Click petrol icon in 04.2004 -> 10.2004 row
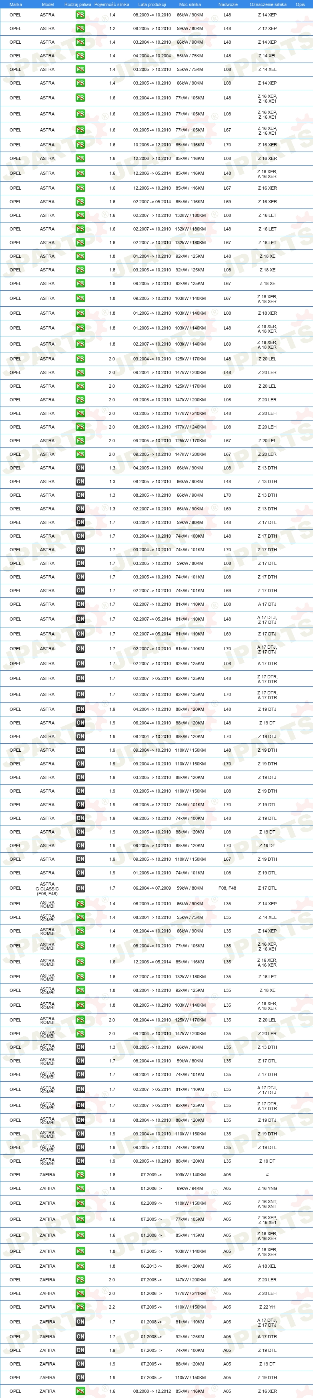313x1398 pixels. tap(80, 55)
